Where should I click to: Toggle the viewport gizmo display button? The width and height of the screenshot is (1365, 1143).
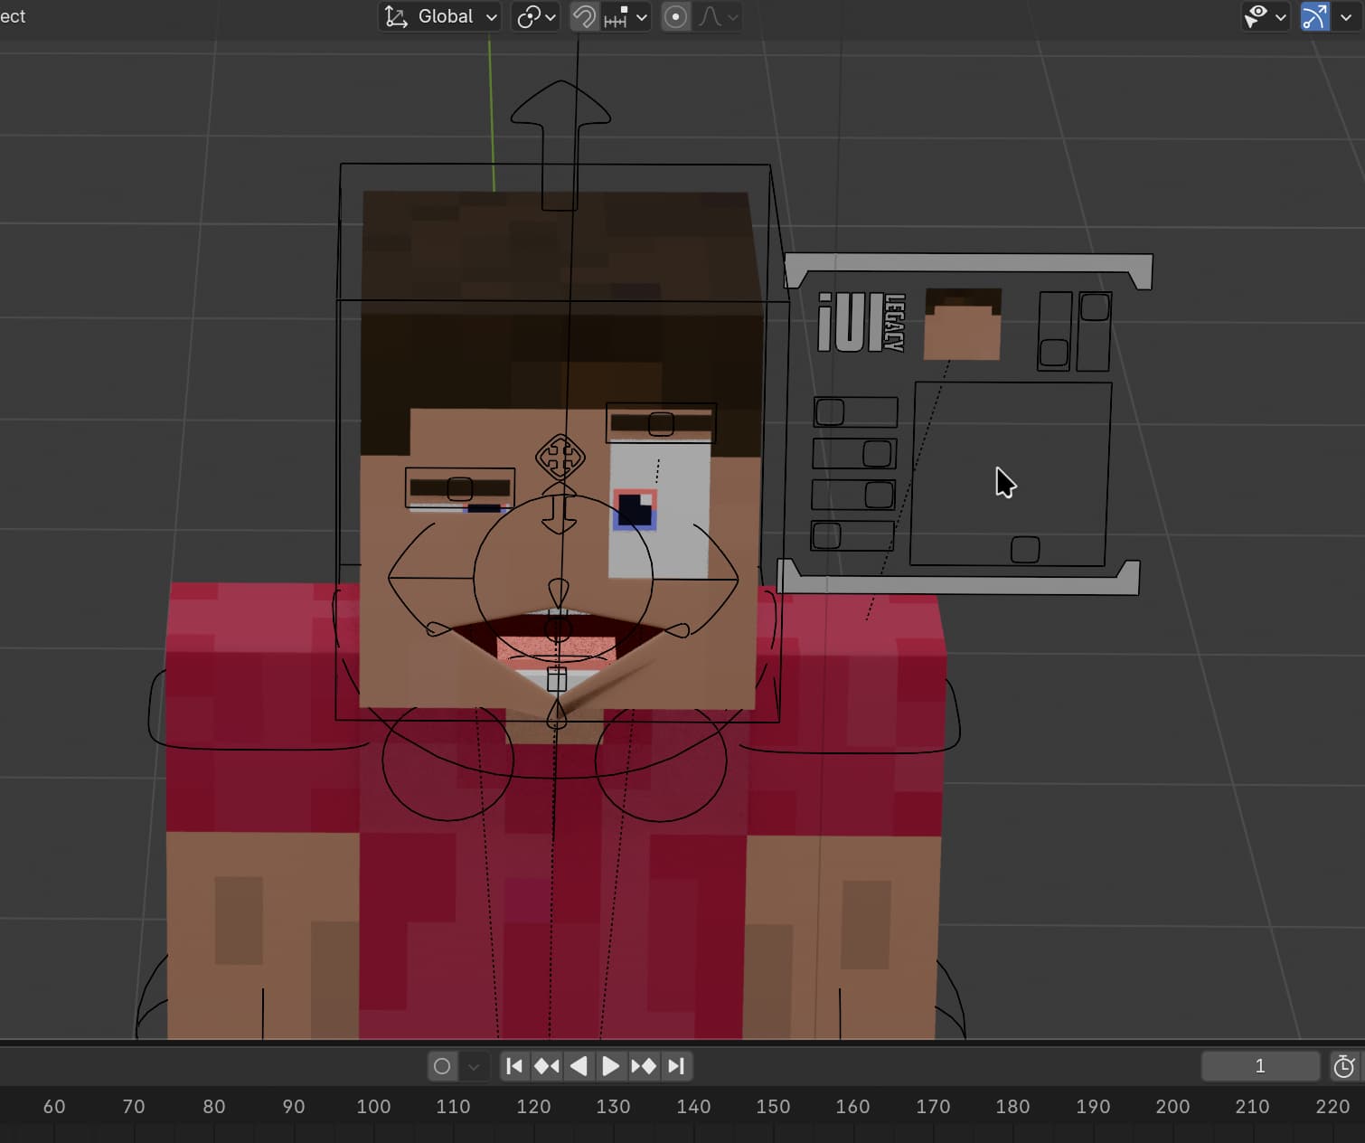click(1314, 16)
